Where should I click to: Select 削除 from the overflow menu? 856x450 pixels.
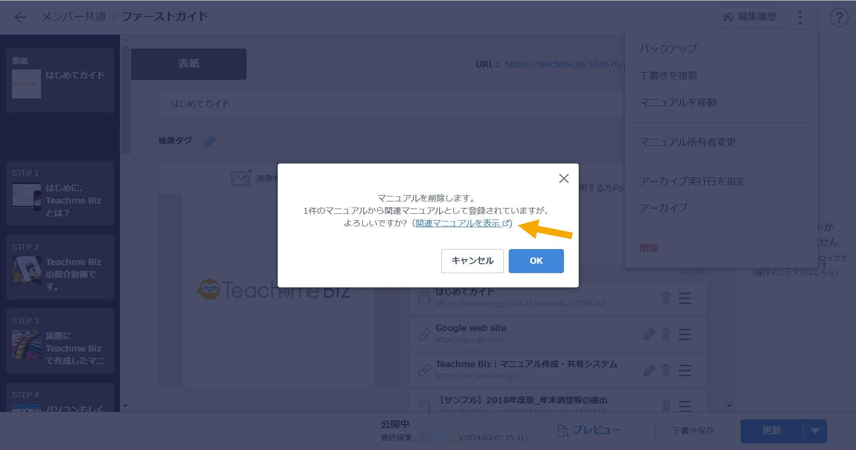point(649,248)
